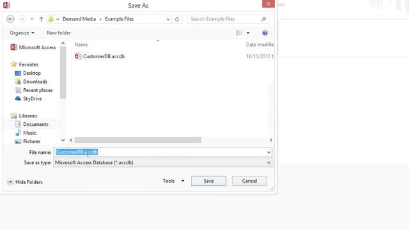The image size is (409, 230).
Task: Click the Access logo in title bar
Action: pos(6,5)
